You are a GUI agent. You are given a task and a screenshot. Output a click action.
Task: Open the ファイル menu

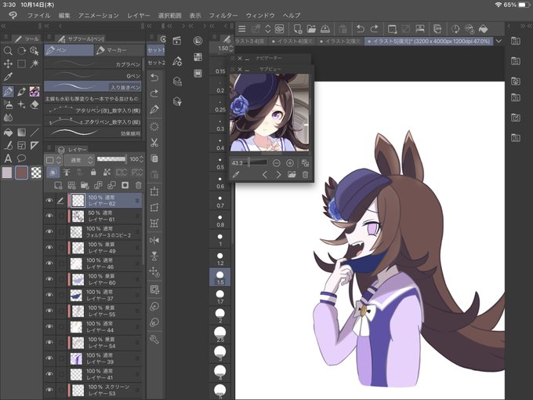[x=38, y=16]
